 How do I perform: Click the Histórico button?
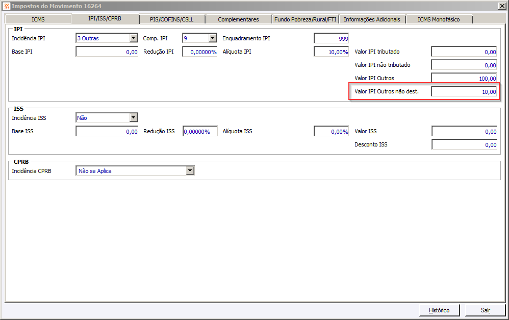click(439, 310)
